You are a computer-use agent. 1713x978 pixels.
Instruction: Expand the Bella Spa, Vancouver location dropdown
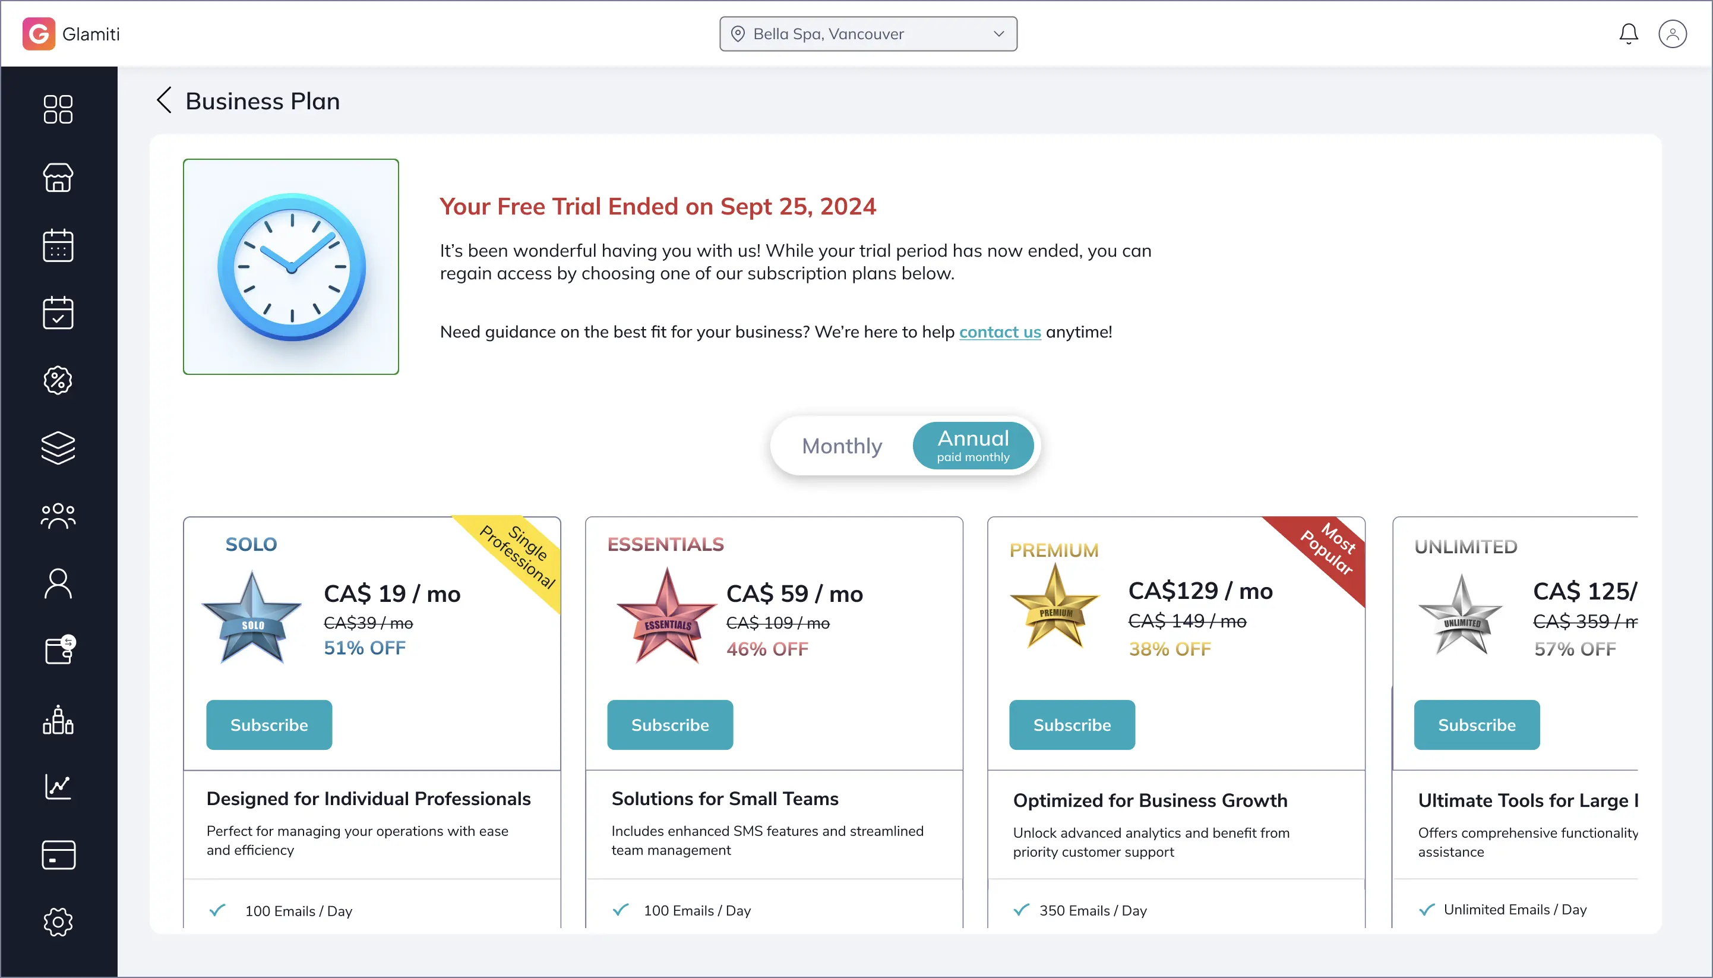868,34
